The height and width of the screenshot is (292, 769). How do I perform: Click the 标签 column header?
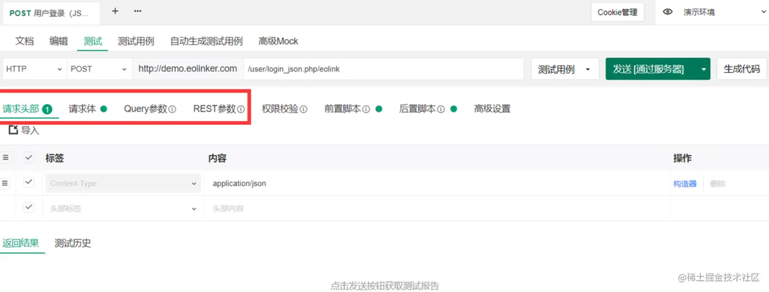pyautogui.click(x=54, y=158)
